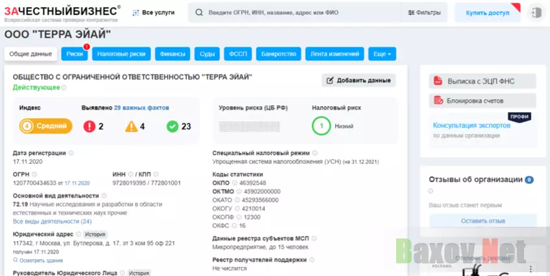Open 29 важных фактов link
Viewport: 550px width, 276px height.
[x=142, y=108]
